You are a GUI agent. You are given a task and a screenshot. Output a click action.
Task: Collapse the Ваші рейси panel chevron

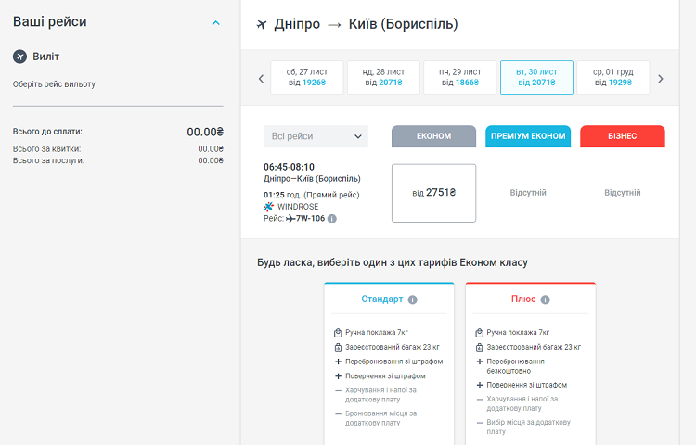tap(216, 22)
